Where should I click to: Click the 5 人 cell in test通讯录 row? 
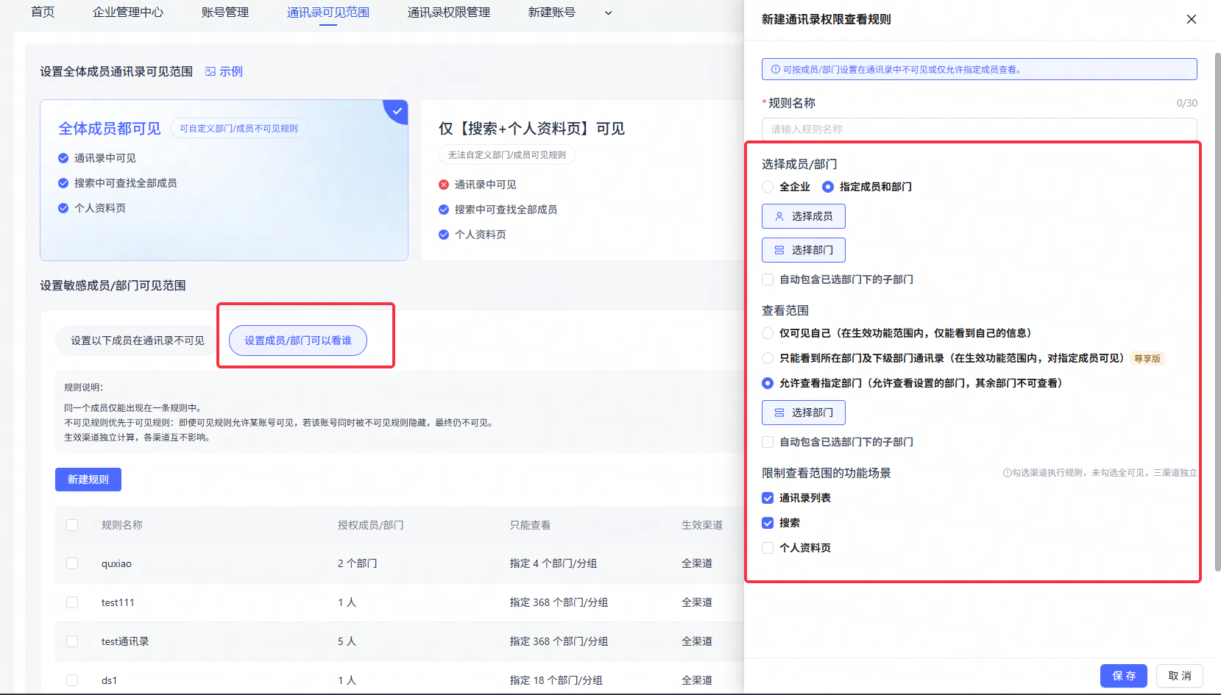(x=347, y=641)
